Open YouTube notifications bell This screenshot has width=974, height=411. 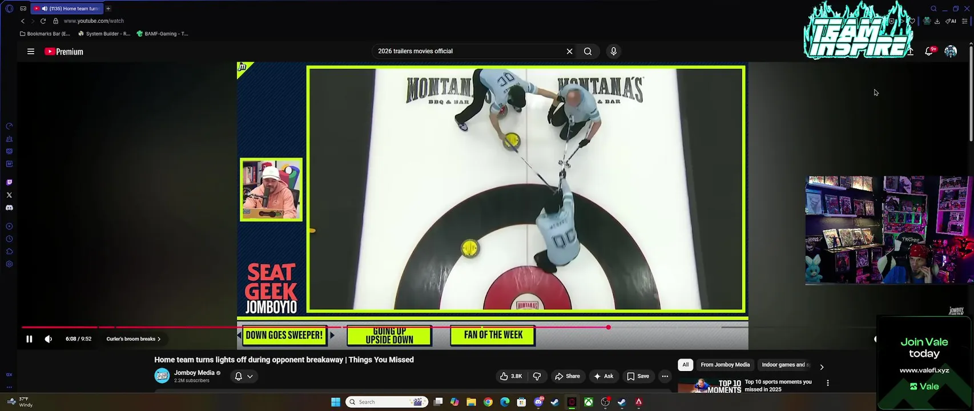click(x=929, y=51)
